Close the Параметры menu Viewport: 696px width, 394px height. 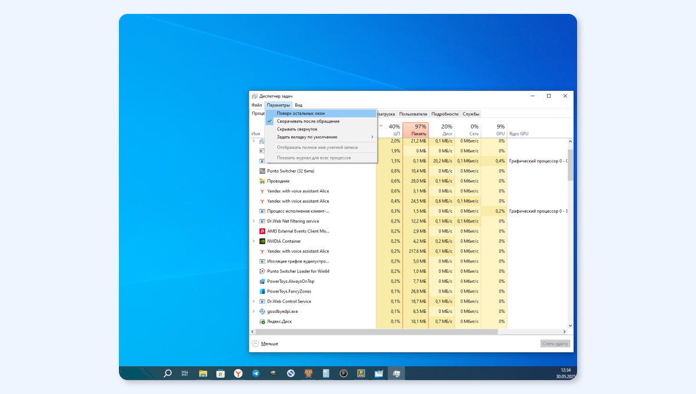[x=278, y=105]
